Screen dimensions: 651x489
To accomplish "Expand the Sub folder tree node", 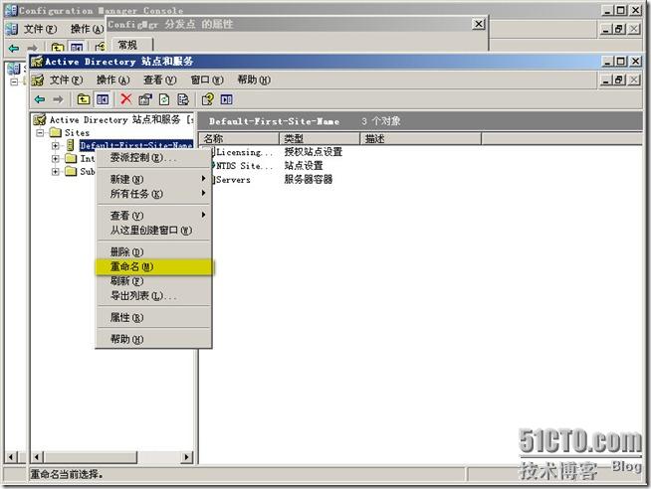I will (55, 171).
